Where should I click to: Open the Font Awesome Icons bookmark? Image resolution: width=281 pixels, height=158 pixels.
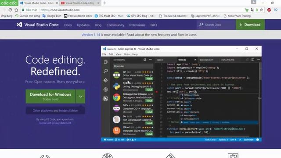tap(78, 16)
